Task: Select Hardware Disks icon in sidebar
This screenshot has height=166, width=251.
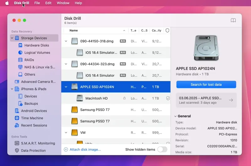Action: [x=20, y=45]
